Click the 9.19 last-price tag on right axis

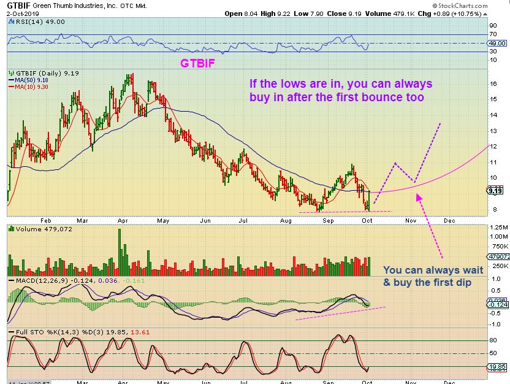pos(495,191)
